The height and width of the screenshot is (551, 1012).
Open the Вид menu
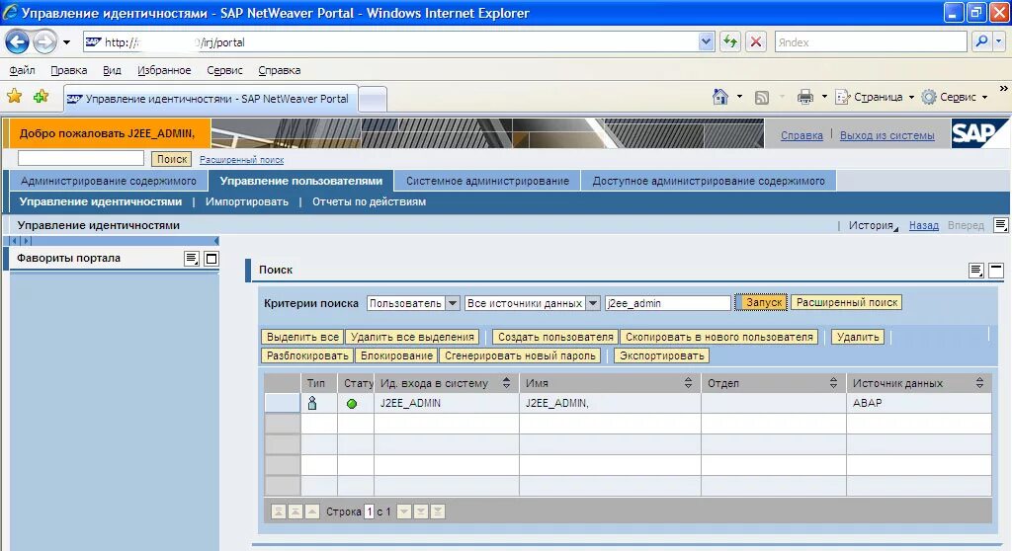(112, 70)
